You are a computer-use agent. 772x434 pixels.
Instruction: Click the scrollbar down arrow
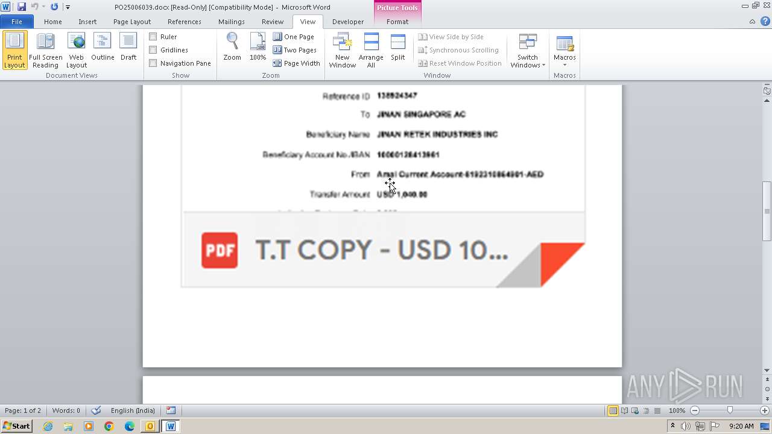tap(767, 370)
